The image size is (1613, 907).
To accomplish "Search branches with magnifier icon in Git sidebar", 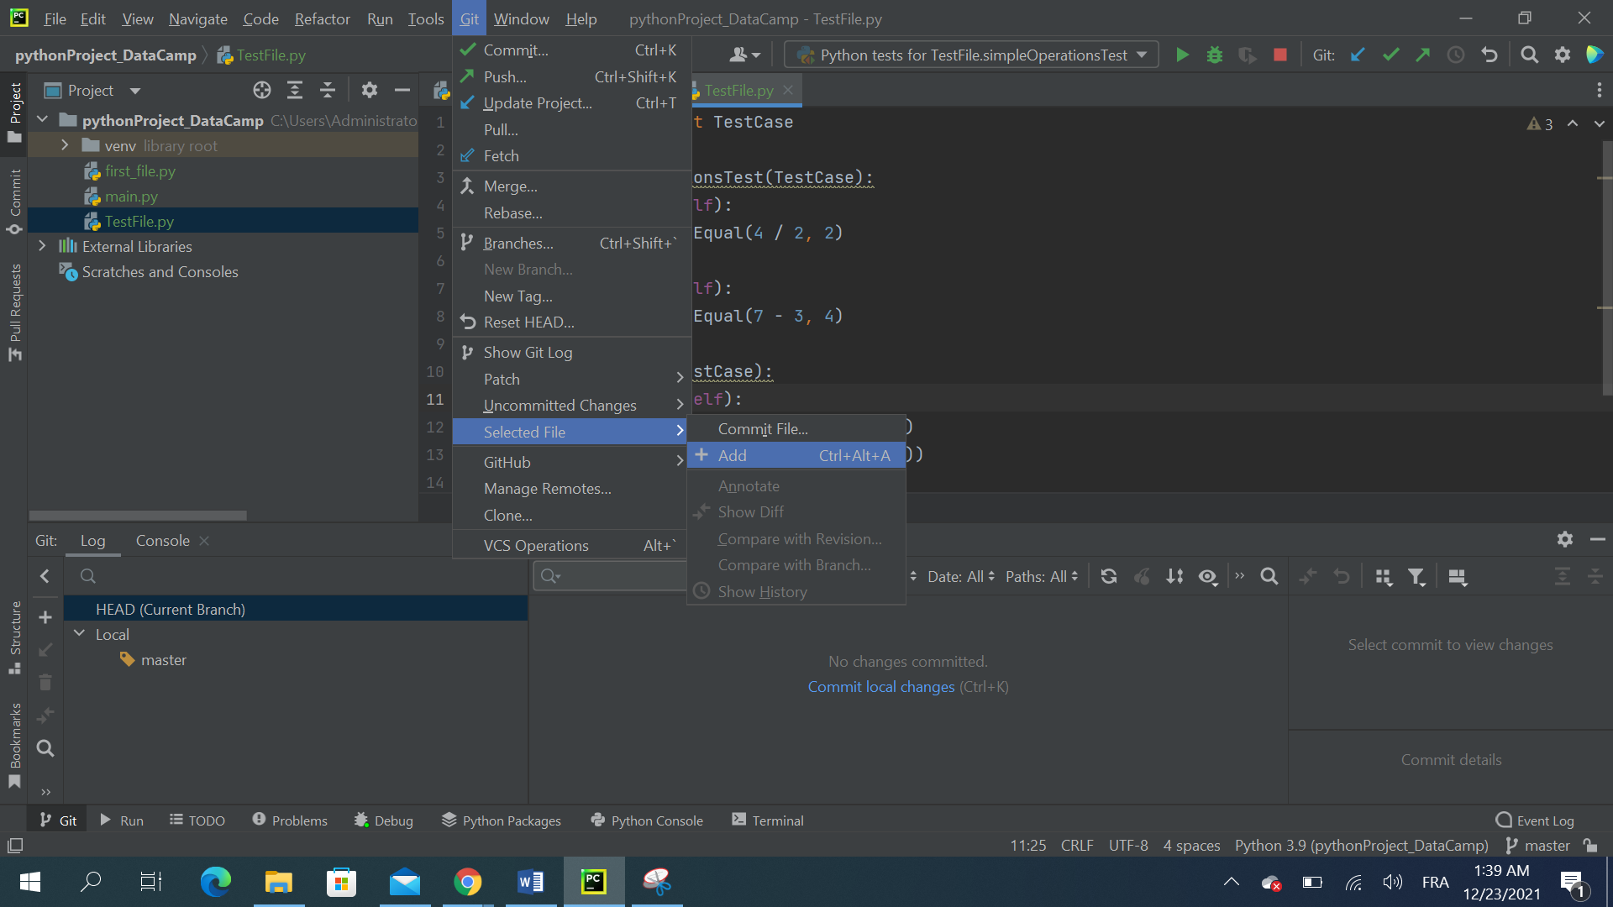I will pyautogui.click(x=45, y=748).
